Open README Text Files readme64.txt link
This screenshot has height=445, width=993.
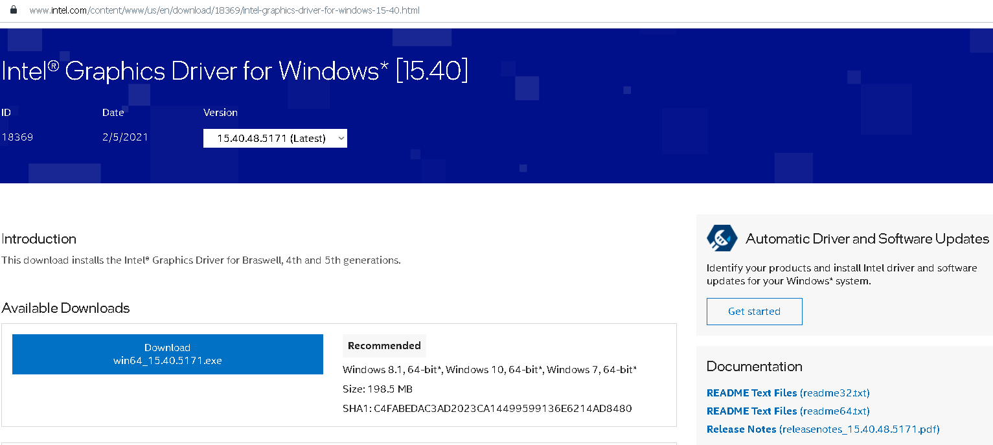pos(788,411)
